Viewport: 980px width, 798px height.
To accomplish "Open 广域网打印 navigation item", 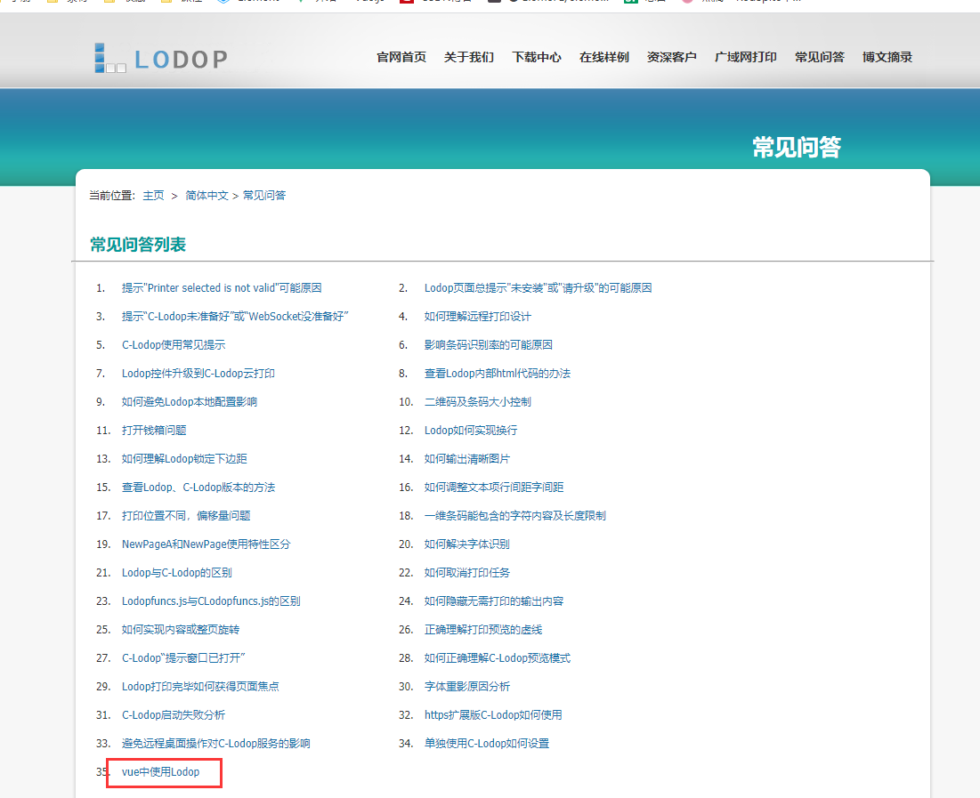I will 746,58.
